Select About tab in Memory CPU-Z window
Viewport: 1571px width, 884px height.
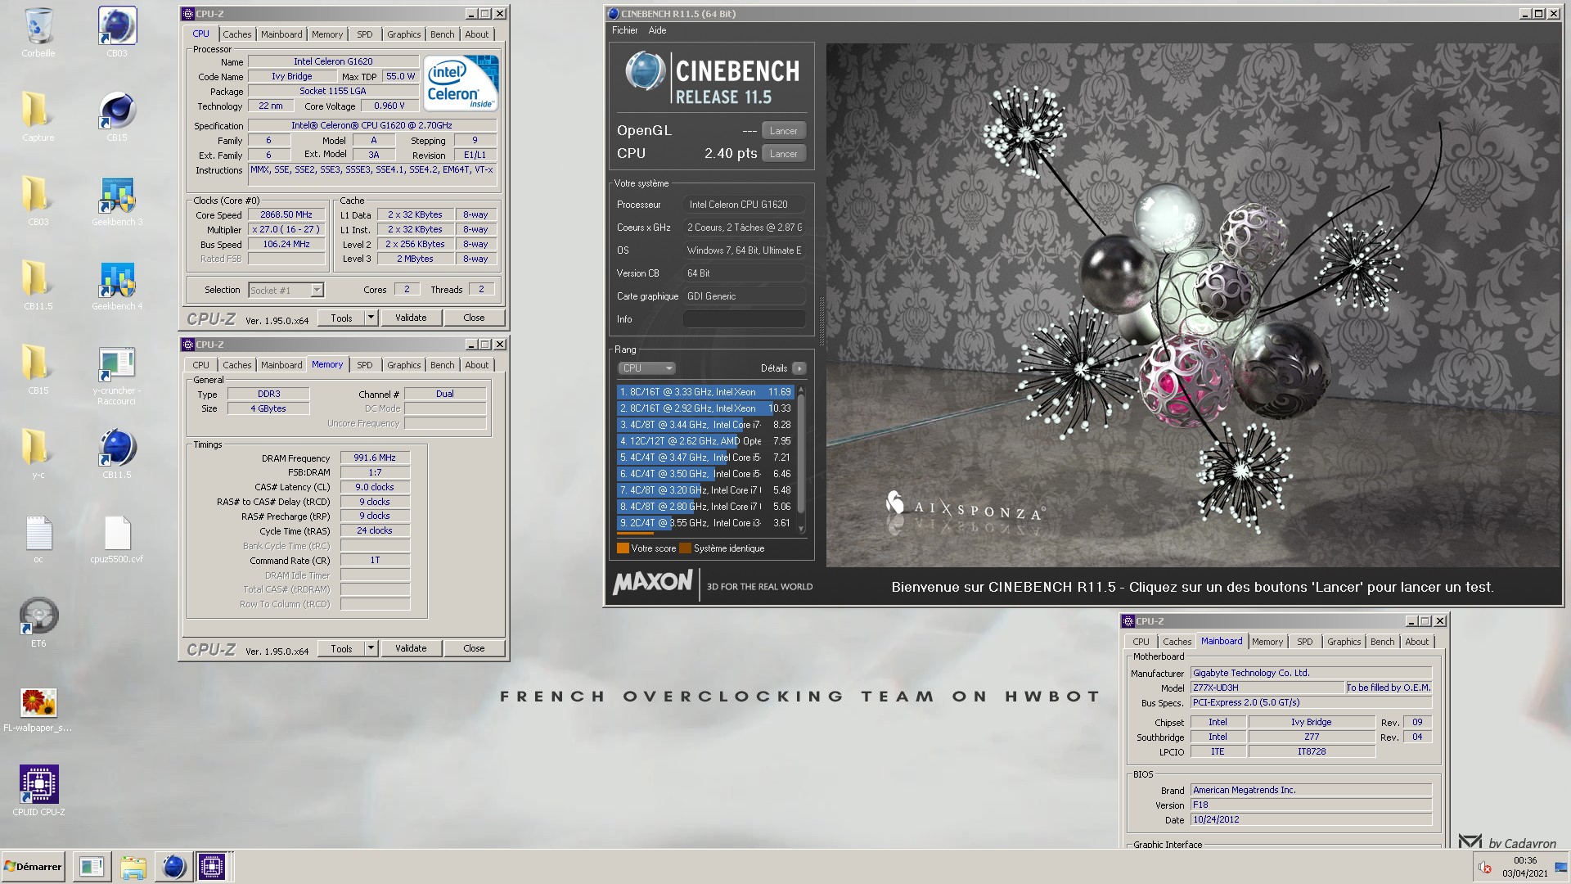pos(477,365)
